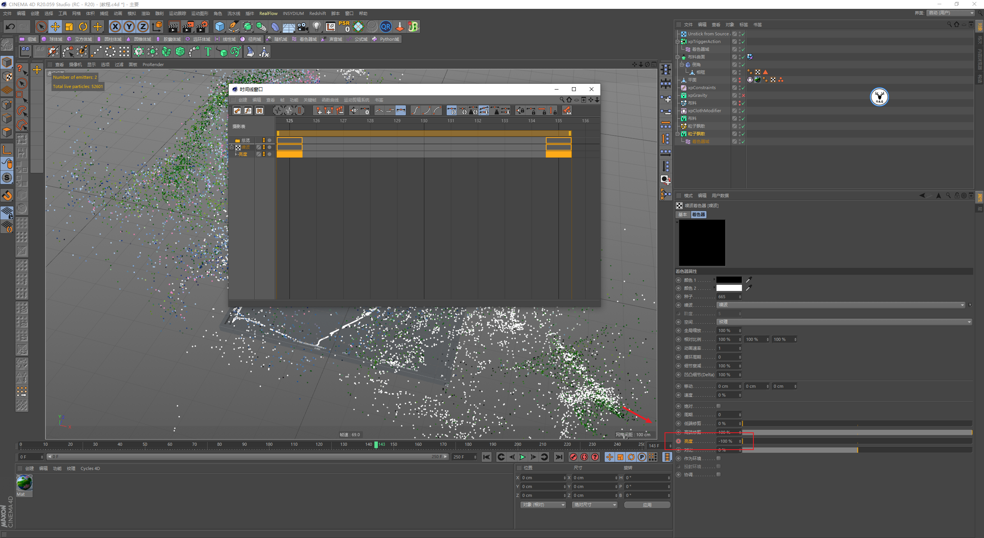Select the Move tool in top toolbar

pos(55,27)
